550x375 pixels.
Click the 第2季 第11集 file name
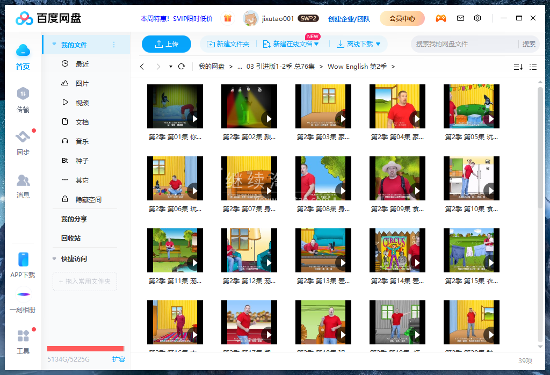[175, 281]
